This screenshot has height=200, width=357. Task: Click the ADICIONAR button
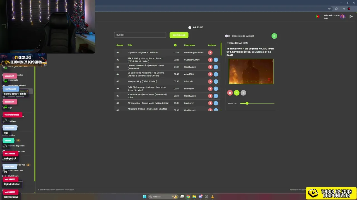pos(179,35)
